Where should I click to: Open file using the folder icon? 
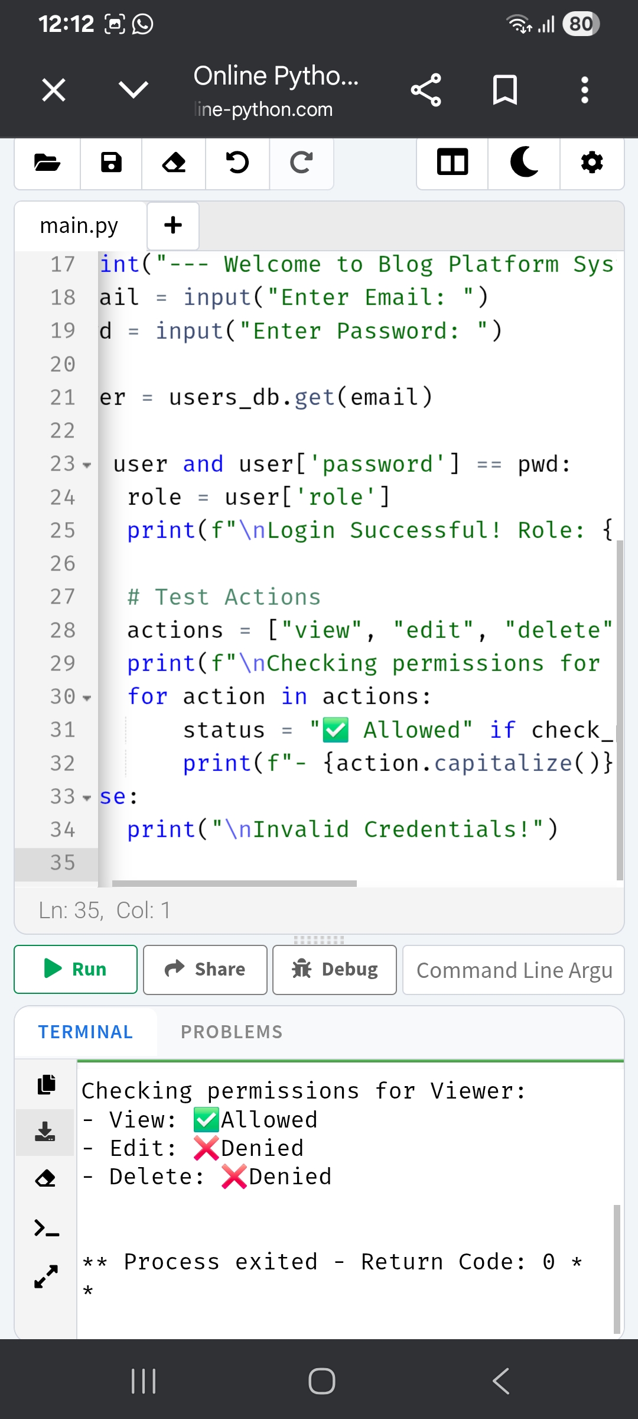[x=47, y=163]
